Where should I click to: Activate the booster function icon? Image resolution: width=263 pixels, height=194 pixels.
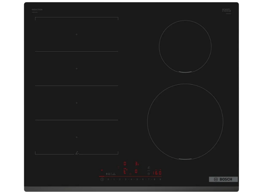(x=114, y=173)
